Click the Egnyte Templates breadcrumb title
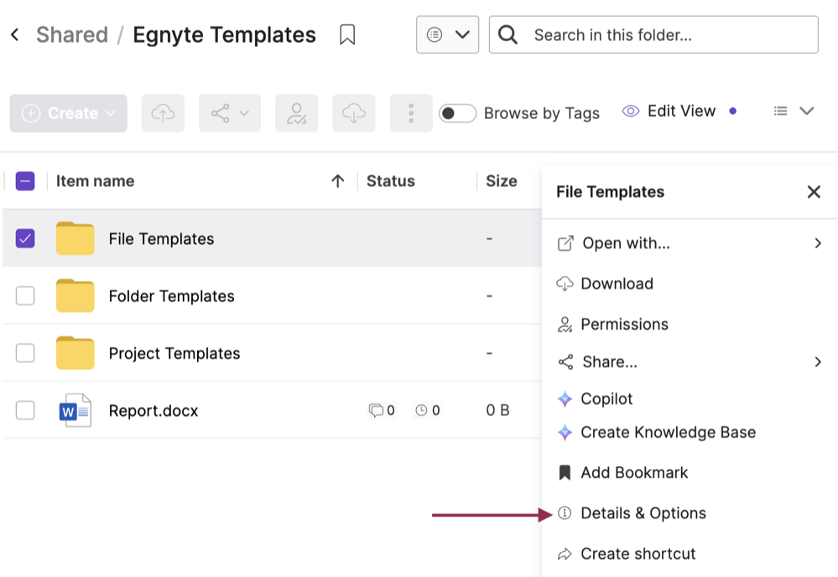Viewport: 838px width, 577px height. pos(225,34)
